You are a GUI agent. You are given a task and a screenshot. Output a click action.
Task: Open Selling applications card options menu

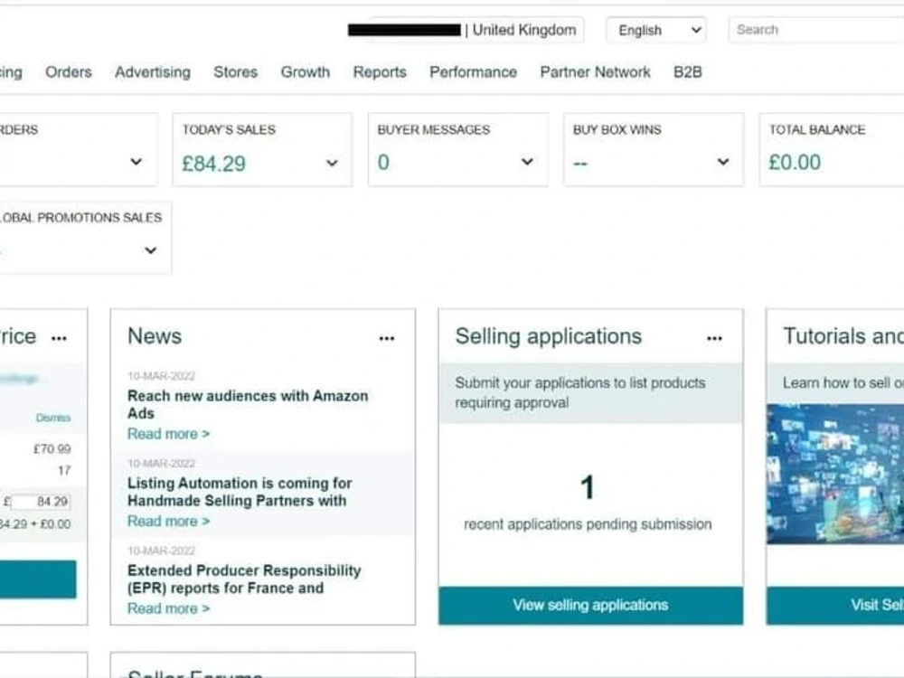click(714, 338)
